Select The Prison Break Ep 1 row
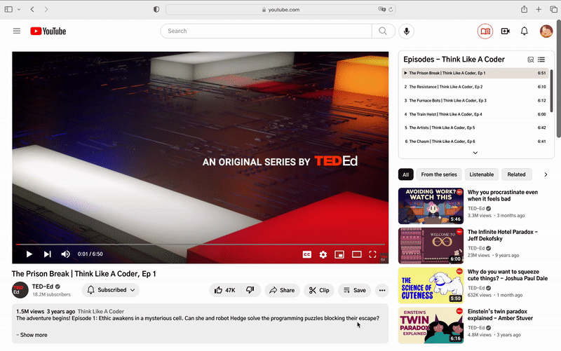561x351 pixels. click(475, 73)
